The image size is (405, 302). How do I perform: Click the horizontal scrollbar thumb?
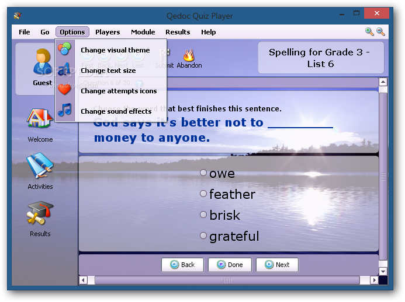click(x=227, y=280)
